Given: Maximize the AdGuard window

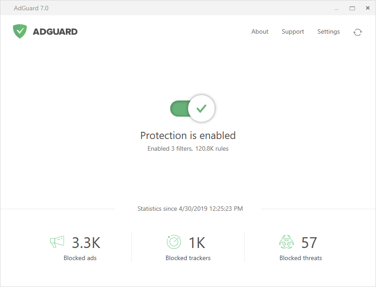Looking at the screenshot, I should click(352, 9).
